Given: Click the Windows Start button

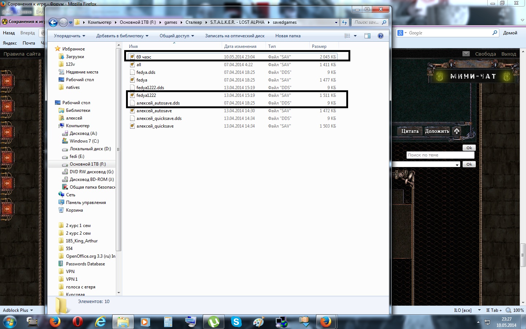Looking at the screenshot, I should click(9, 322).
